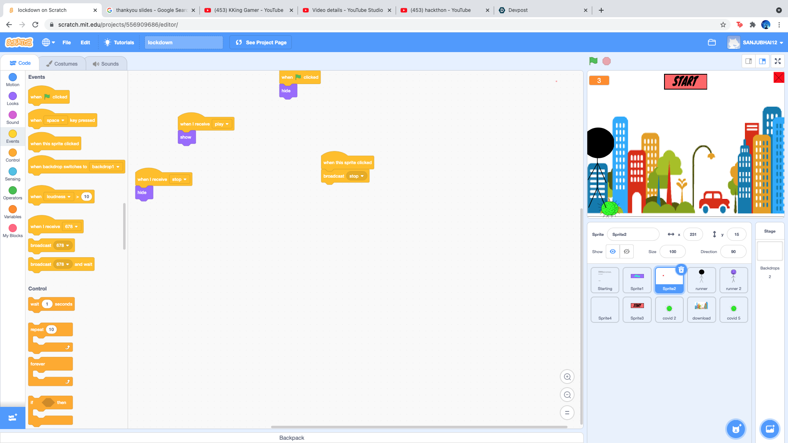The height and width of the screenshot is (443, 788).
Task: Zoom out the code workspace
Action: [x=567, y=395]
